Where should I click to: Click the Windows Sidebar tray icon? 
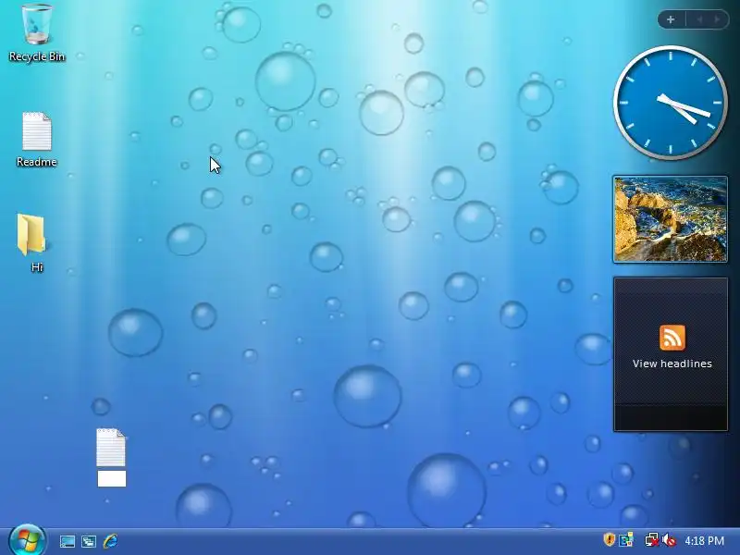[626, 539]
